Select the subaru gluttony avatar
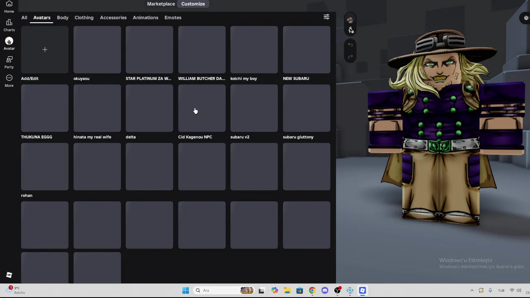530x298 pixels. coord(306,108)
